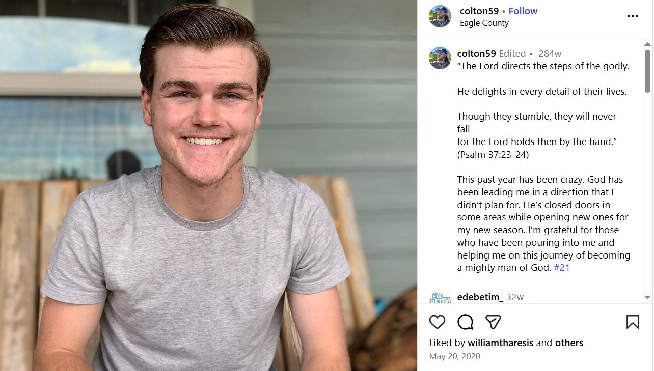Open the Eagle County location link
The width and height of the screenshot is (654, 371).
484,23
